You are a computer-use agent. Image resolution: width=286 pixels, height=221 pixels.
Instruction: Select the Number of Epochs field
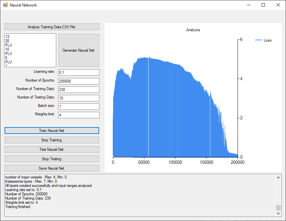tap(79, 81)
